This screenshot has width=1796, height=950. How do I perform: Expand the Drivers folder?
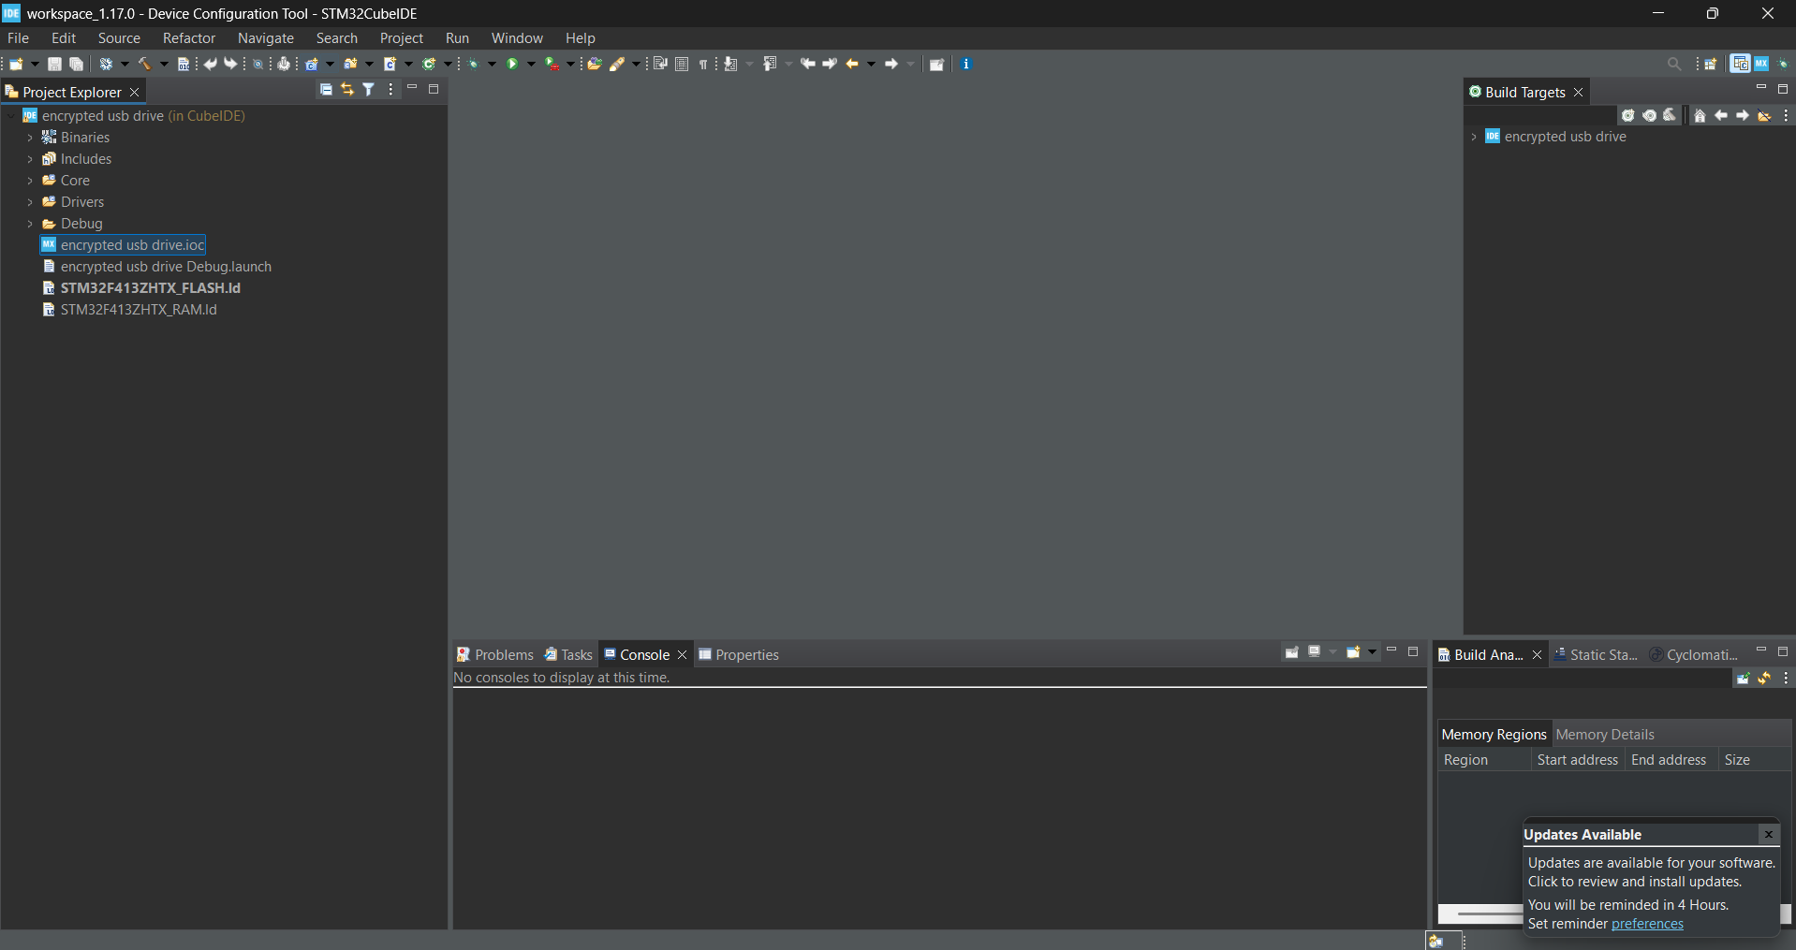coord(31,201)
